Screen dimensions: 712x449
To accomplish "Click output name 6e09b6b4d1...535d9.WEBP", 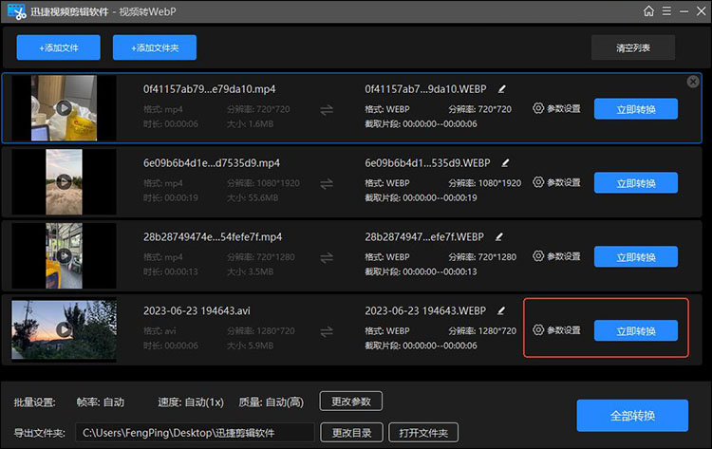I will [x=427, y=163].
